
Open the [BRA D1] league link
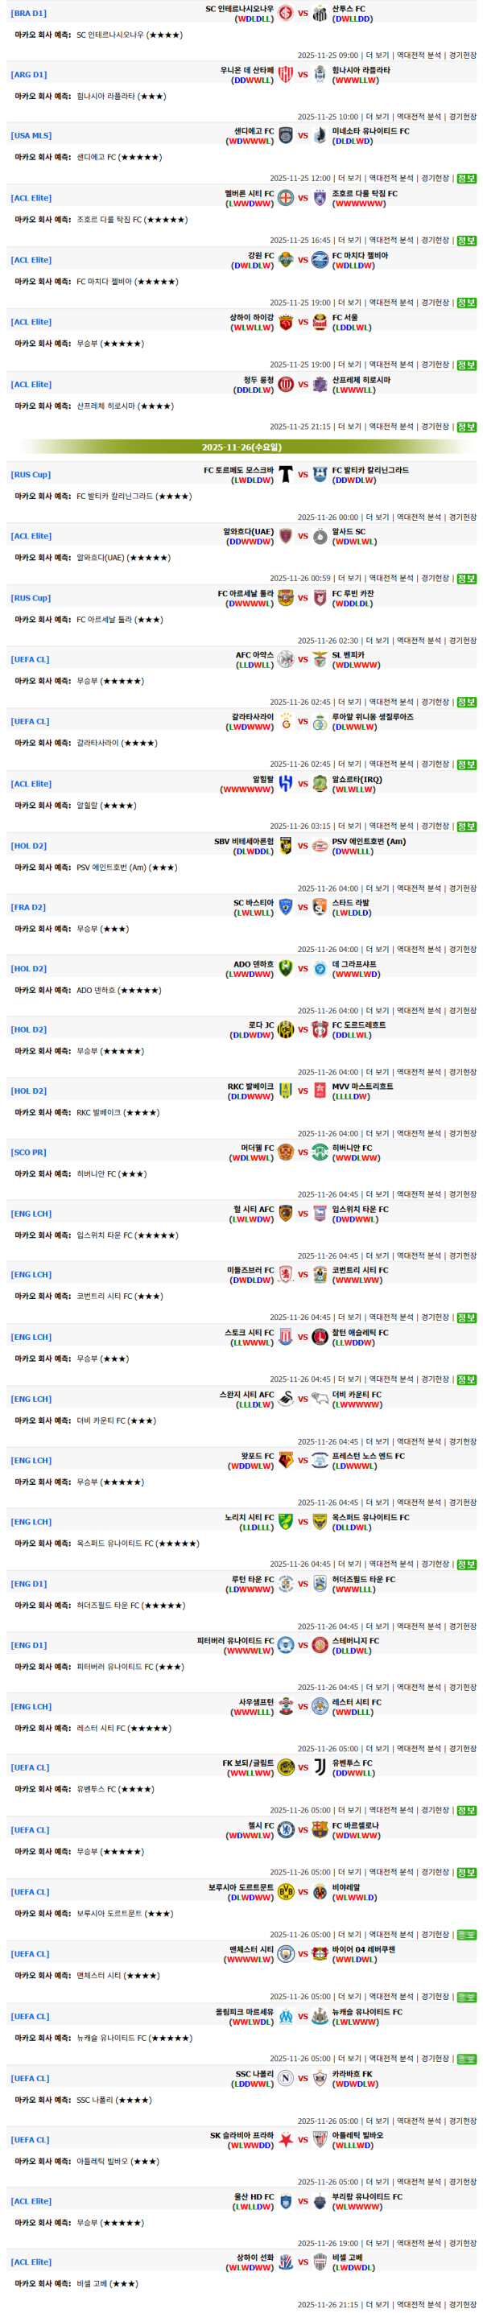click(29, 14)
